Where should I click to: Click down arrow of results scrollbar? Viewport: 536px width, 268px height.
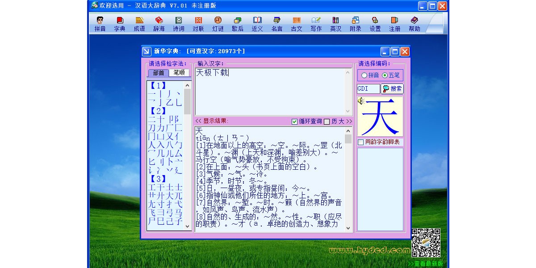coord(348,228)
